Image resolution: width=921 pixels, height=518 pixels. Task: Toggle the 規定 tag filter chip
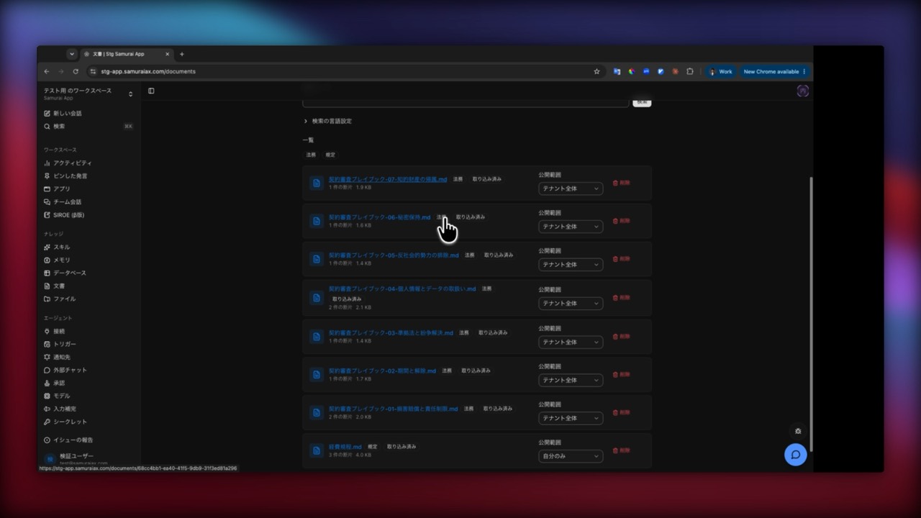click(x=330, y=155)
